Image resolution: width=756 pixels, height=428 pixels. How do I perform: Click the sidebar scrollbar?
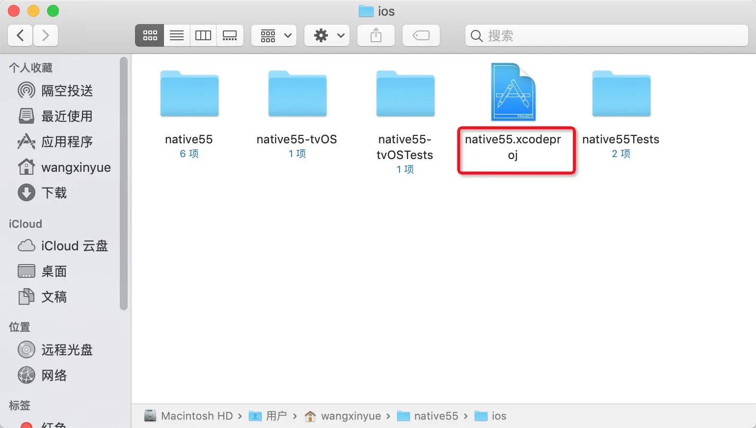pos(124,184)
